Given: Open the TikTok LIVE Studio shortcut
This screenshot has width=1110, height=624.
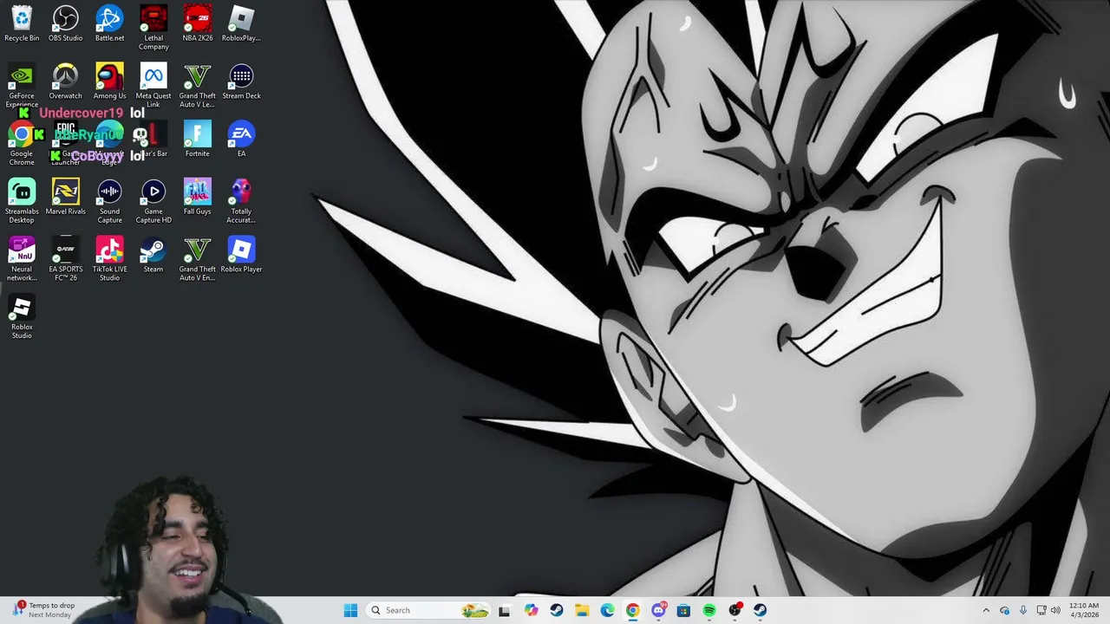Looking at the screenshot, I should [x=109, y=259].
